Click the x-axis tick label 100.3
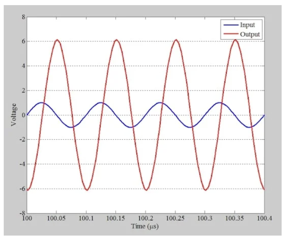This screenshot has width=283, height=240. tap(205, 219)
